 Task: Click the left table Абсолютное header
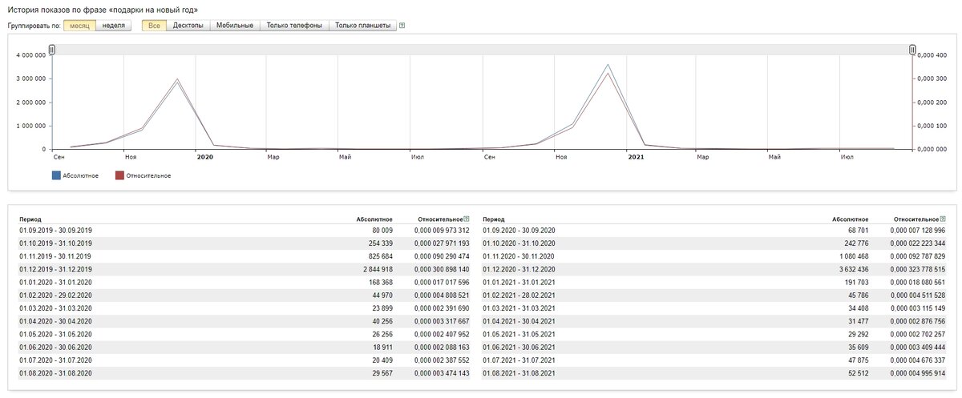pyautogui.click(x=374, y=219)
